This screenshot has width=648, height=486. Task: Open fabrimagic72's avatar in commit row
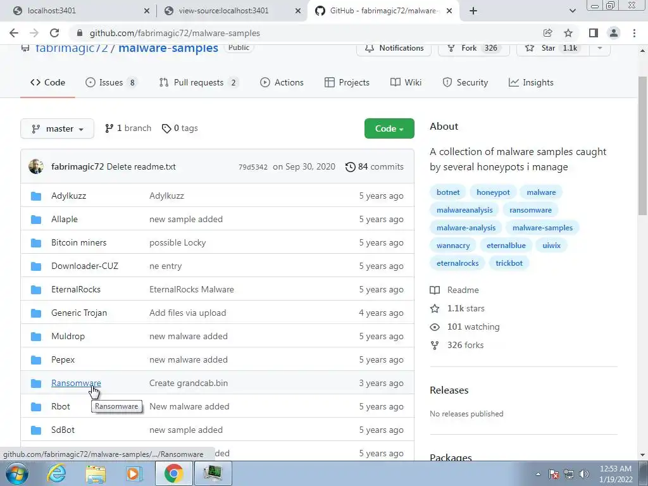coord(36,166)
